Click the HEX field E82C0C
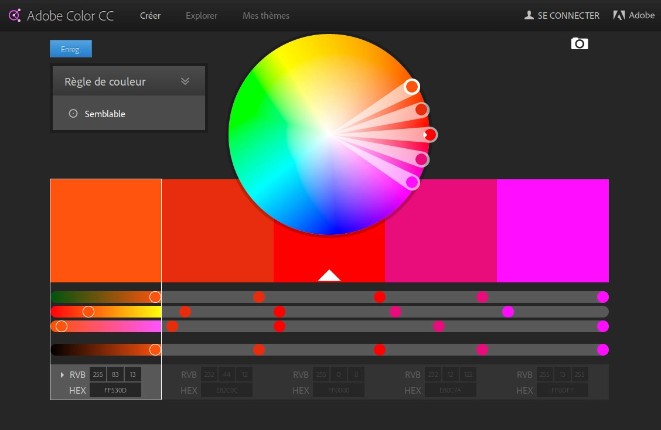The width and height of the screenshot is (661, 430). coord(227,390)
